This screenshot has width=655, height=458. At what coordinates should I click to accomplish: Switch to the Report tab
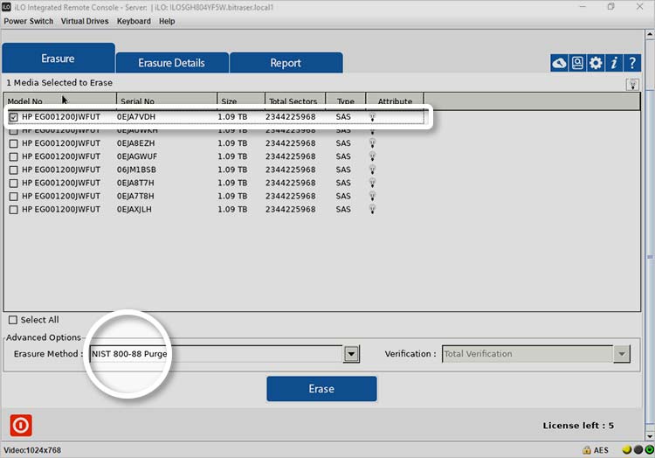286,63
